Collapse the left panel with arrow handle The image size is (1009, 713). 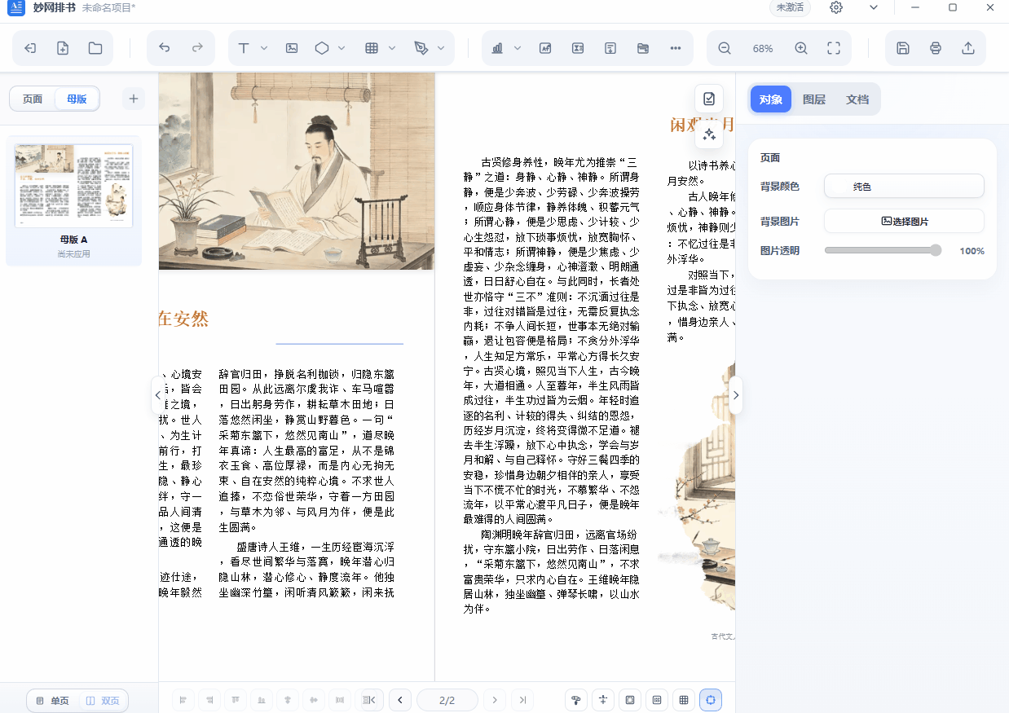click(x=157, y=395)
